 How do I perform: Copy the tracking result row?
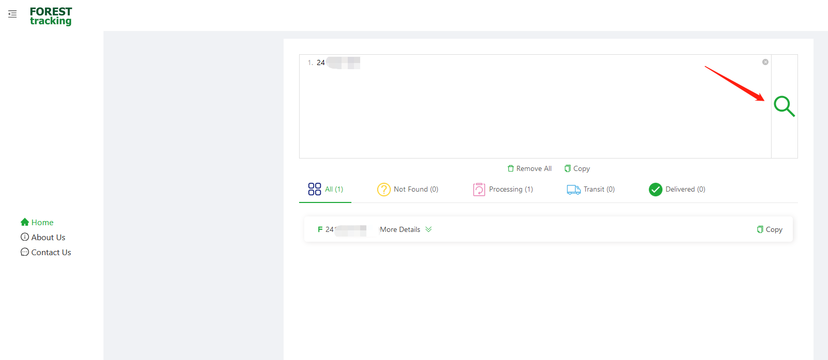click(x=770, y=229)
